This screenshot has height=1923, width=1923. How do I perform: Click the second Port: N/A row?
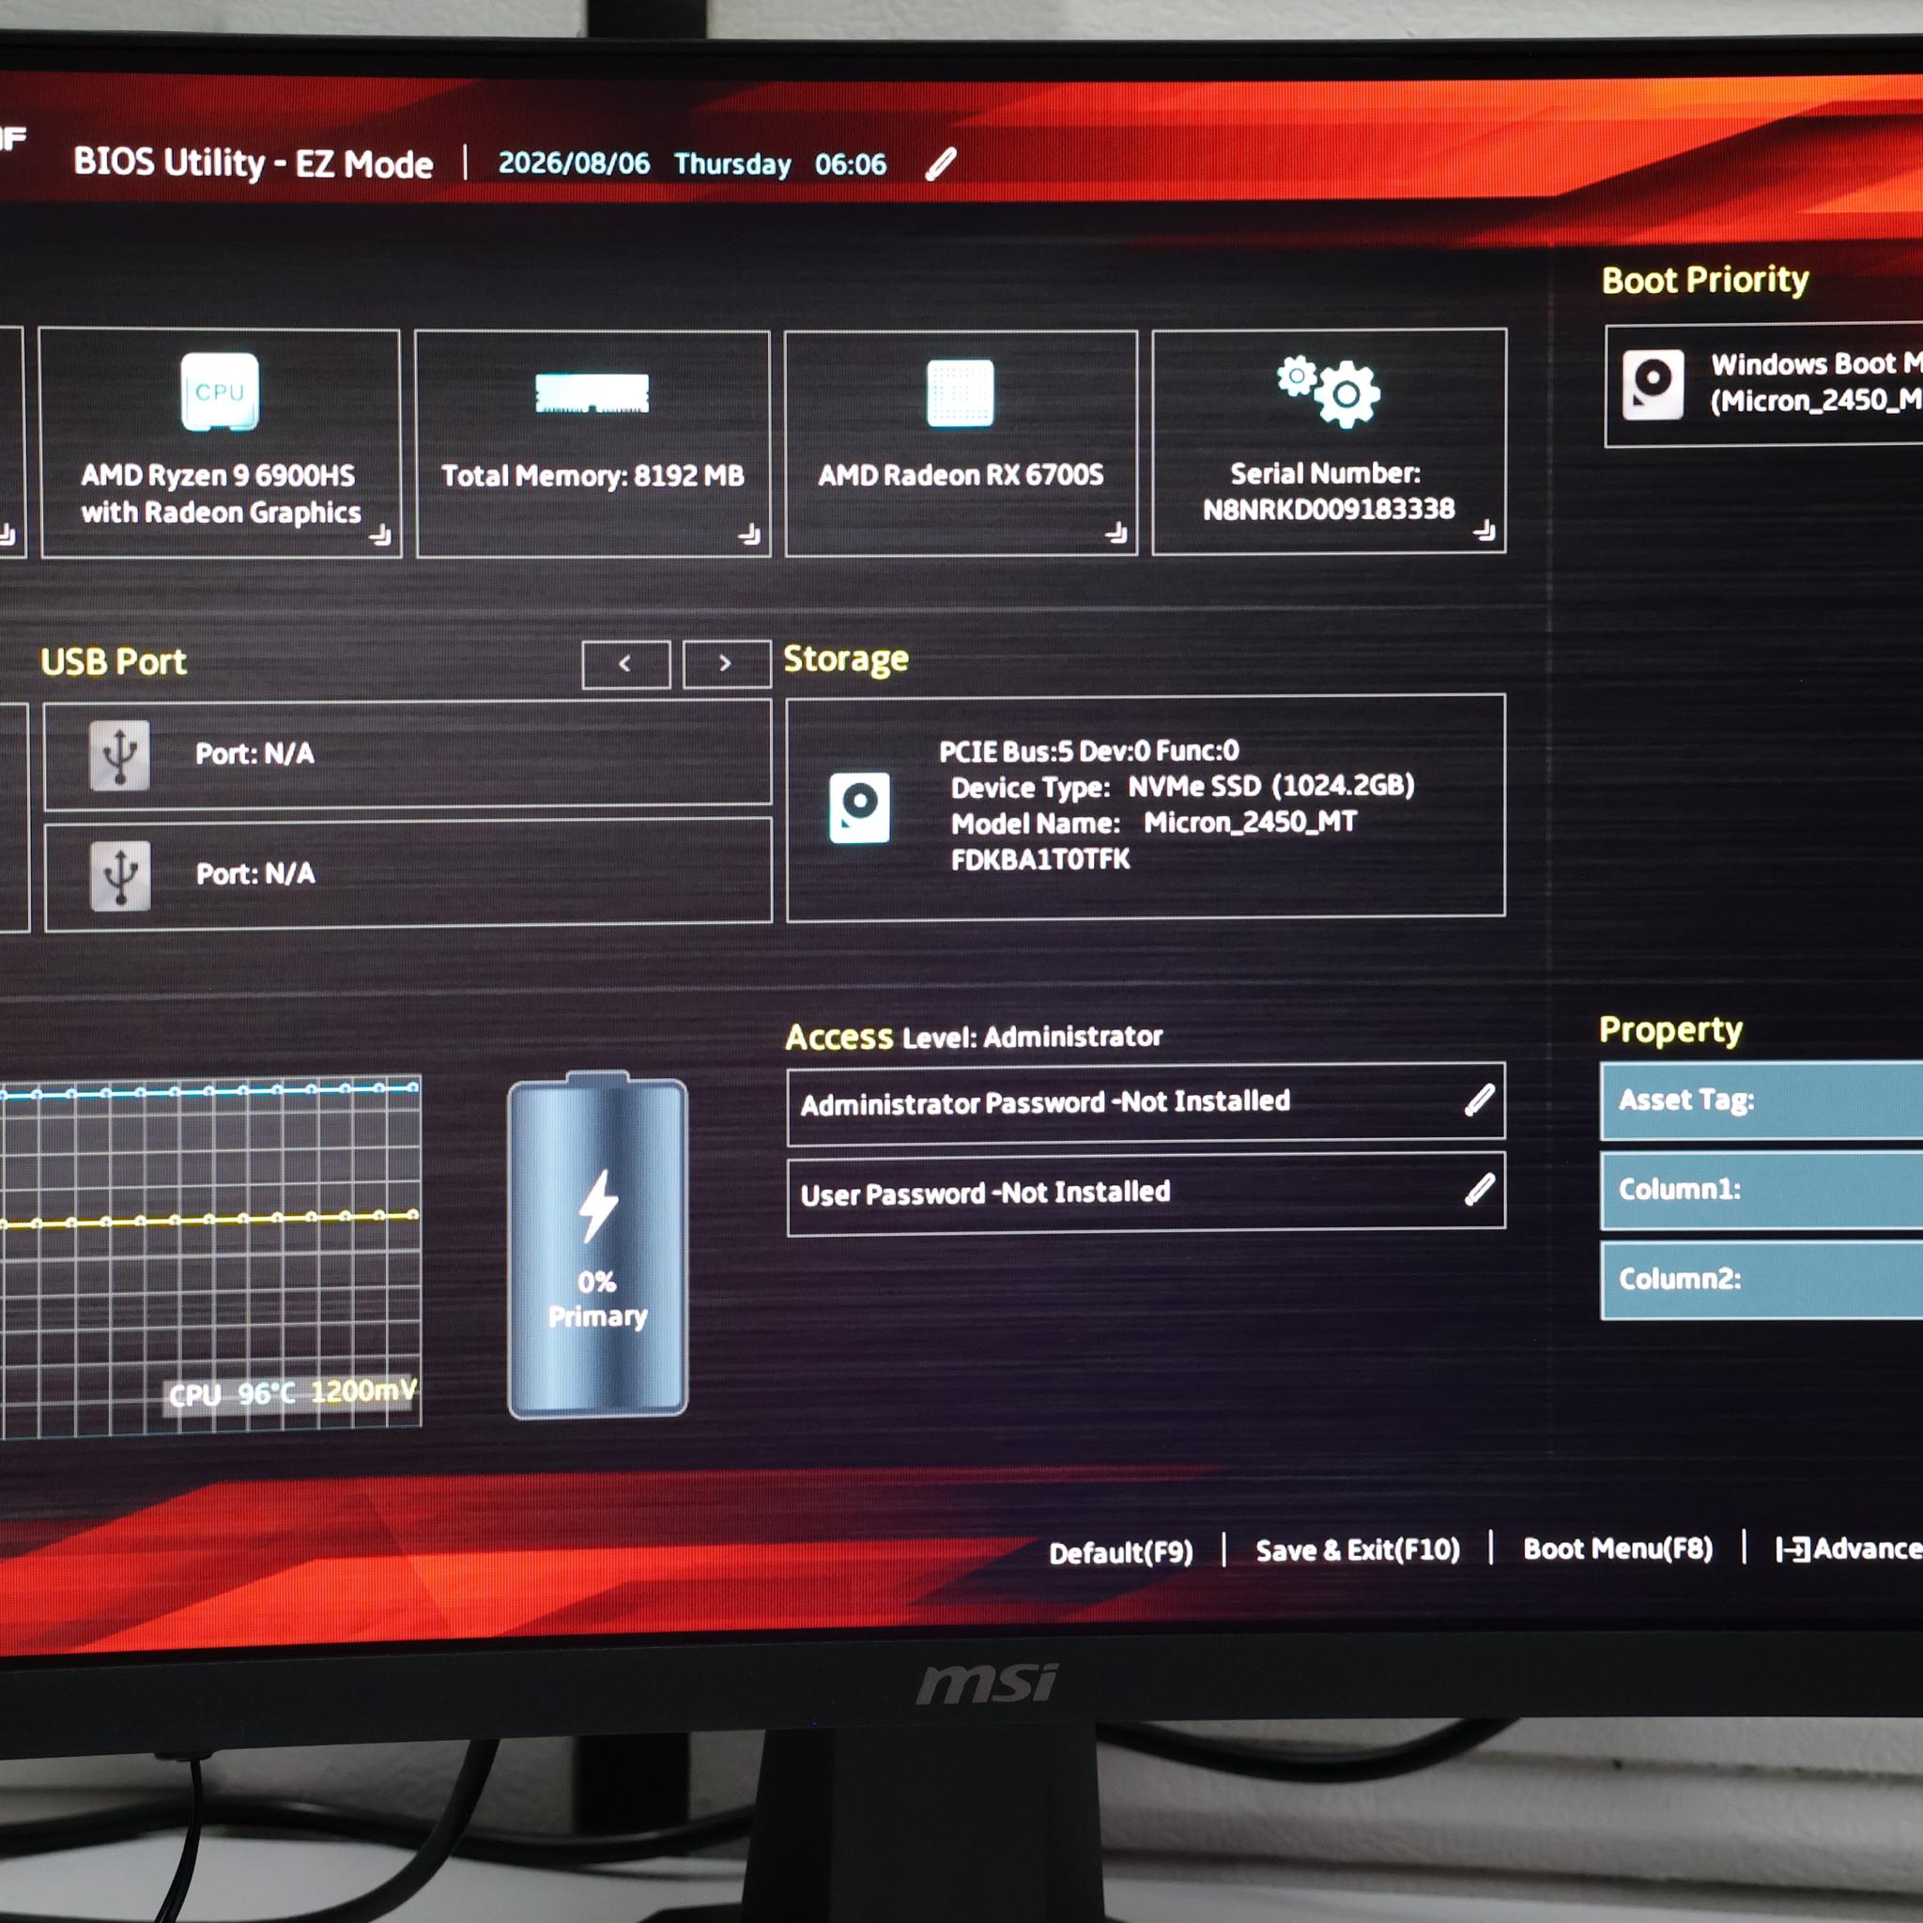(408, 875)
